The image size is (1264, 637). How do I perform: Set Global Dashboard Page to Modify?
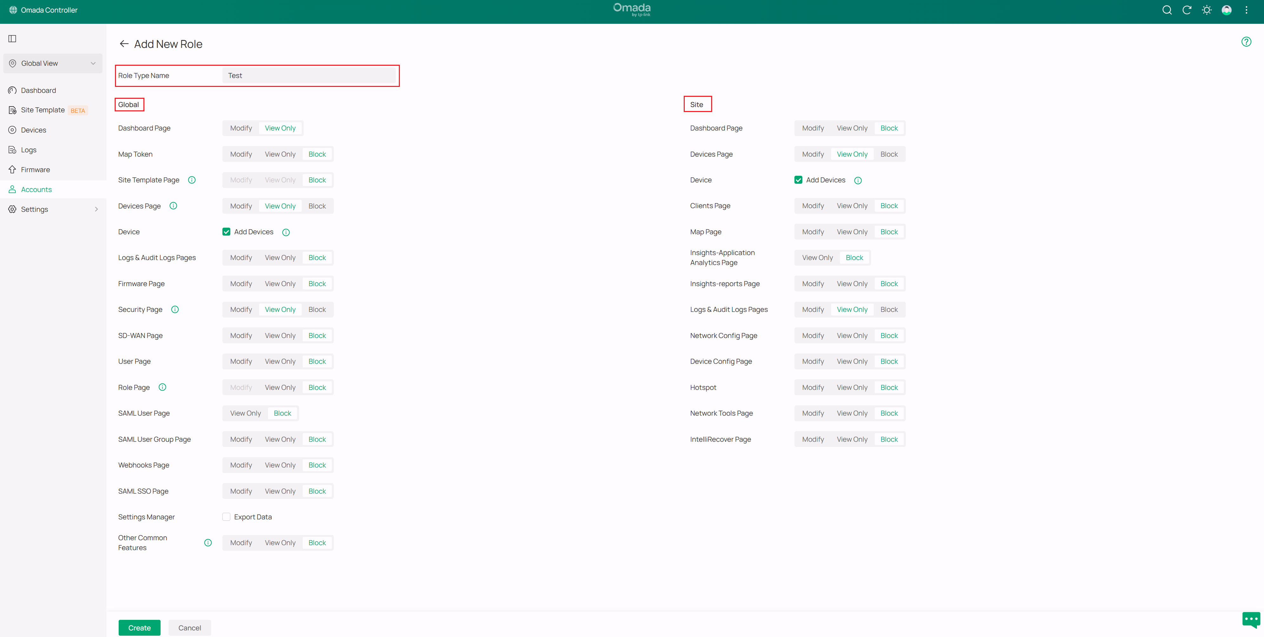coord(241,128)
